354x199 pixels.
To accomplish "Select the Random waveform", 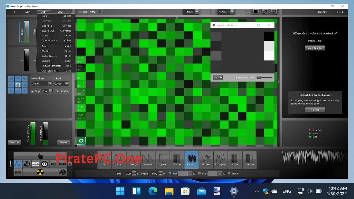I will point(191,160).
